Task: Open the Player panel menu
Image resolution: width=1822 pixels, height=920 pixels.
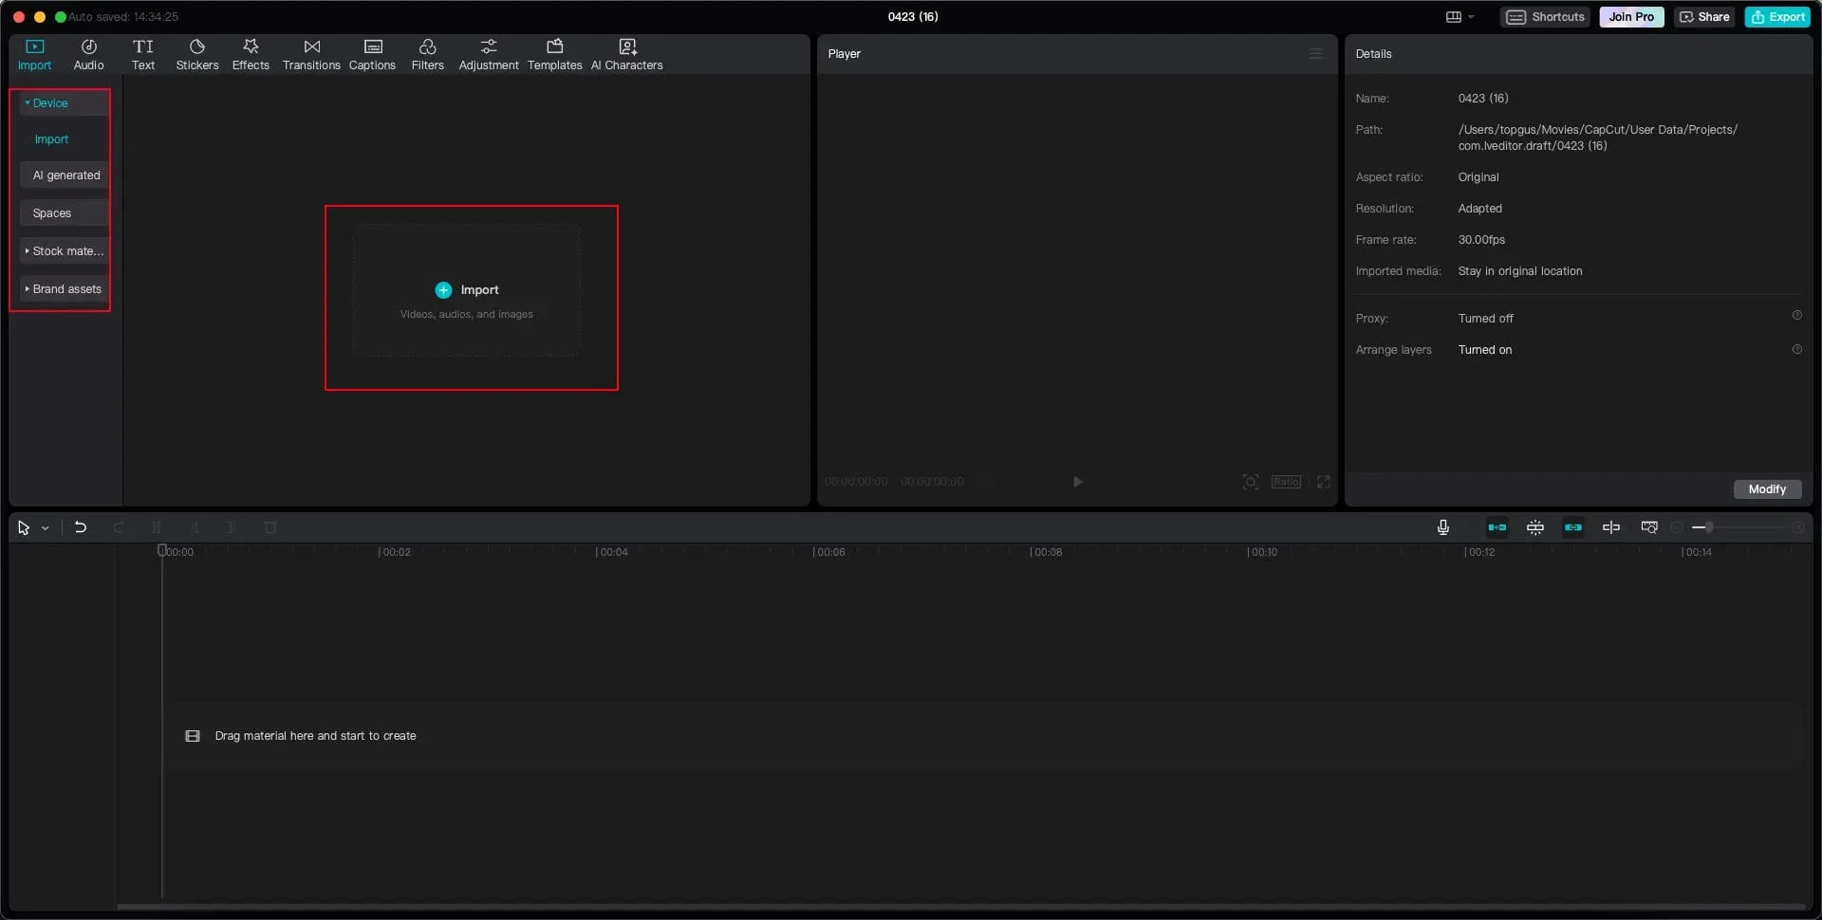Action: click(1315, 54)
